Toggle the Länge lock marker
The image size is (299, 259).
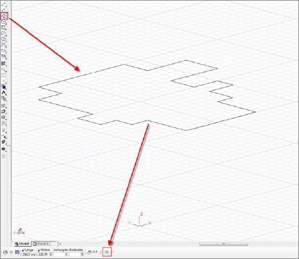click(x=23, y=251)
